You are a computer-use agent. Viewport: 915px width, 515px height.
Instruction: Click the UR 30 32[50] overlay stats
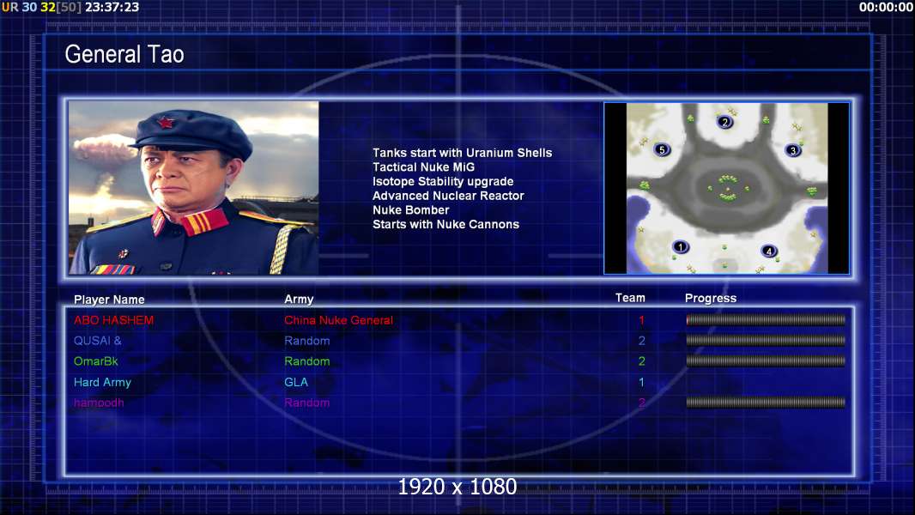point(41,7)
